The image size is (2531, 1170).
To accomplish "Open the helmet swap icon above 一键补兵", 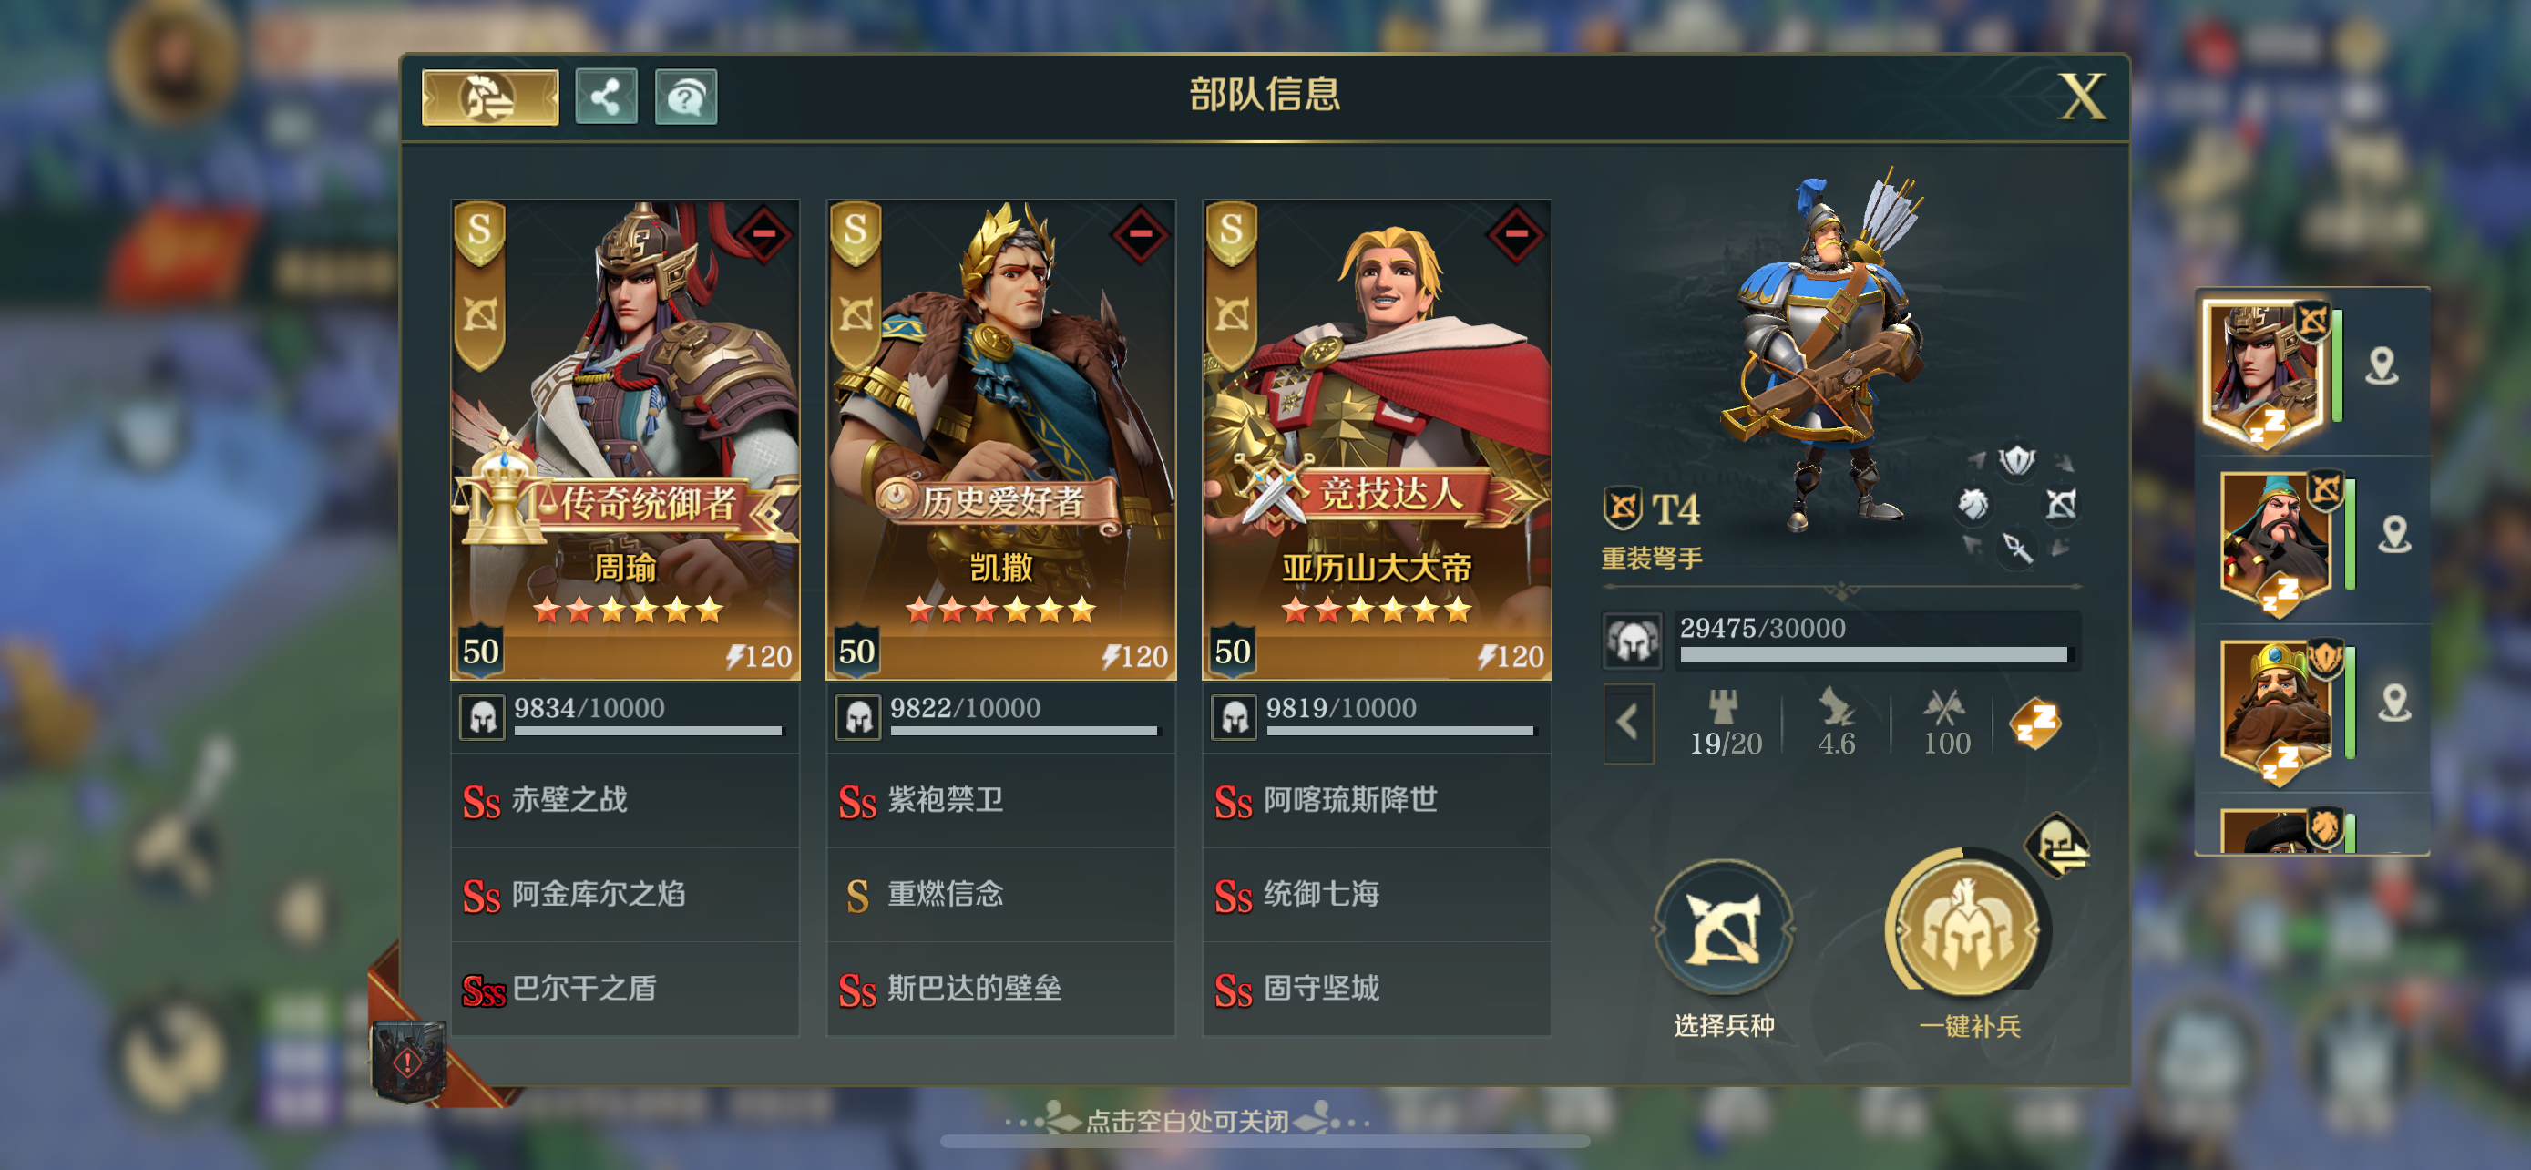I will pyautogui.click(x=2056, y=845).
